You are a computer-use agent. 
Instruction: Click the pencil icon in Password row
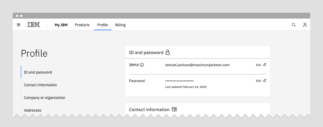(x=265, y=81)
